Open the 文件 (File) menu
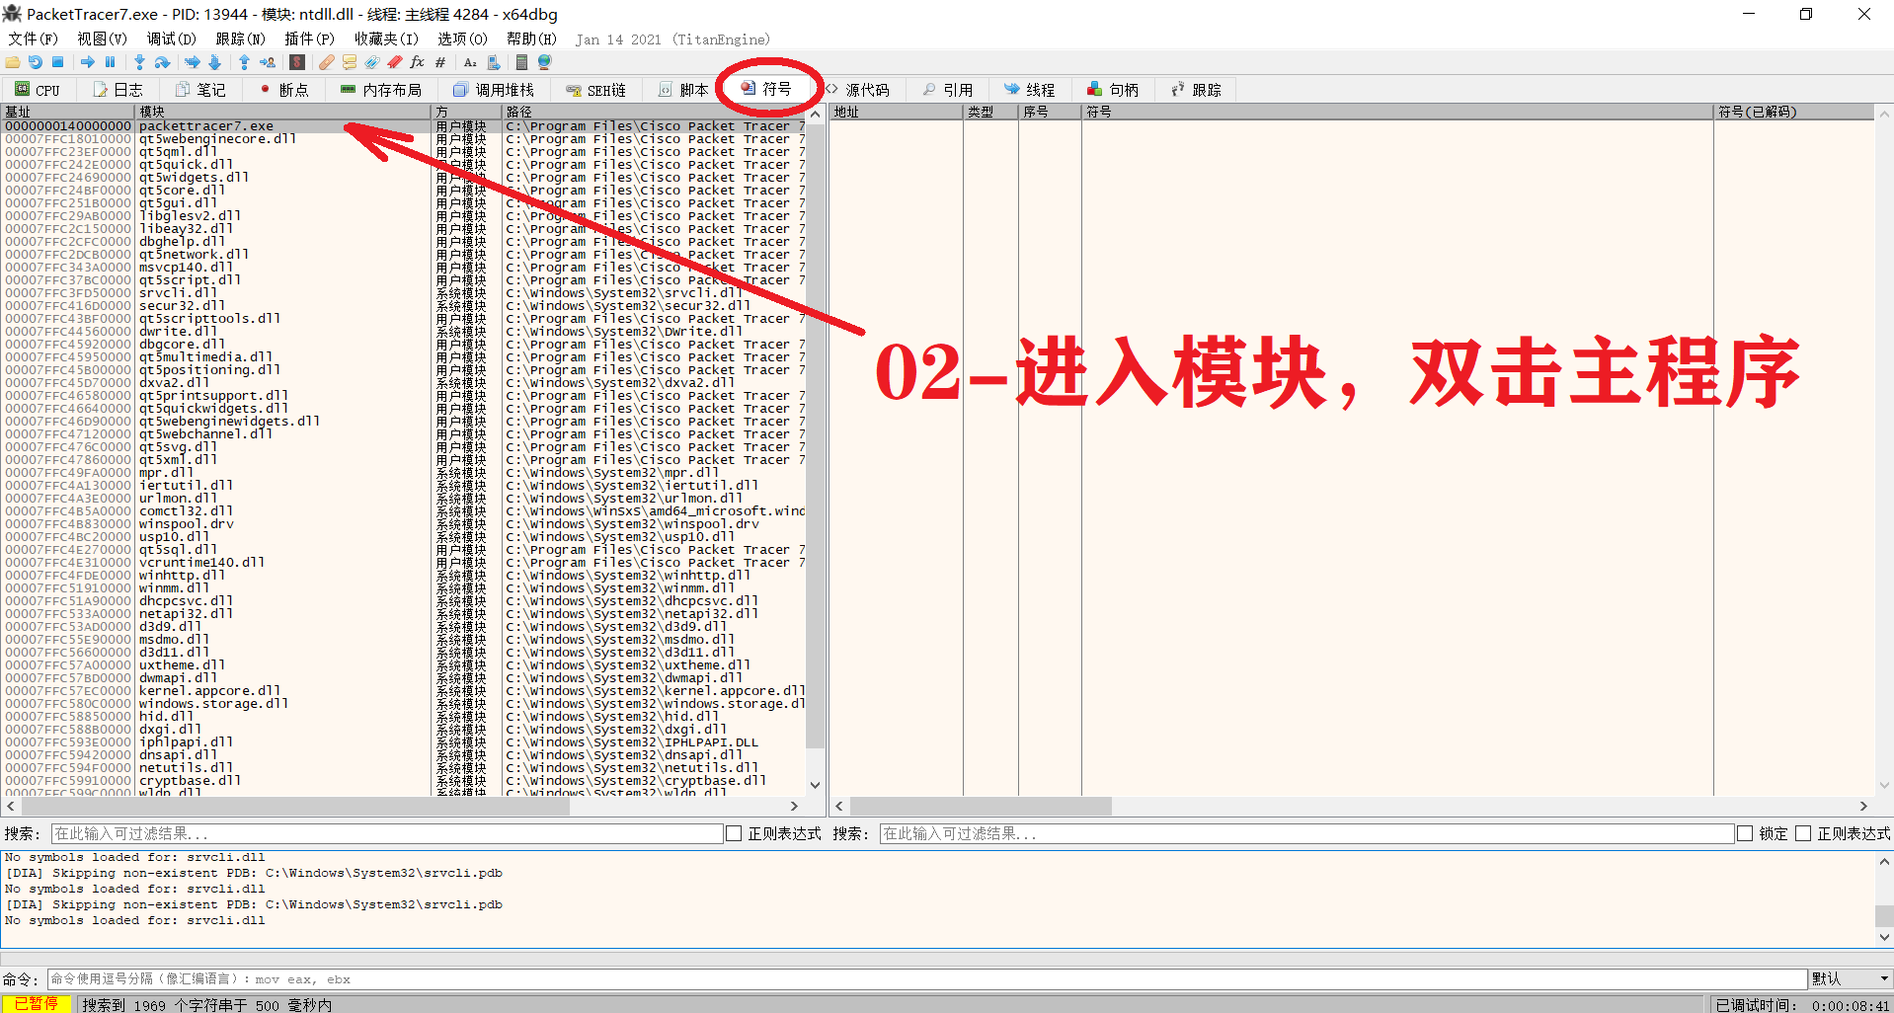The height and width of the screenshot is (1013, 1894). (x=33, y=39)
